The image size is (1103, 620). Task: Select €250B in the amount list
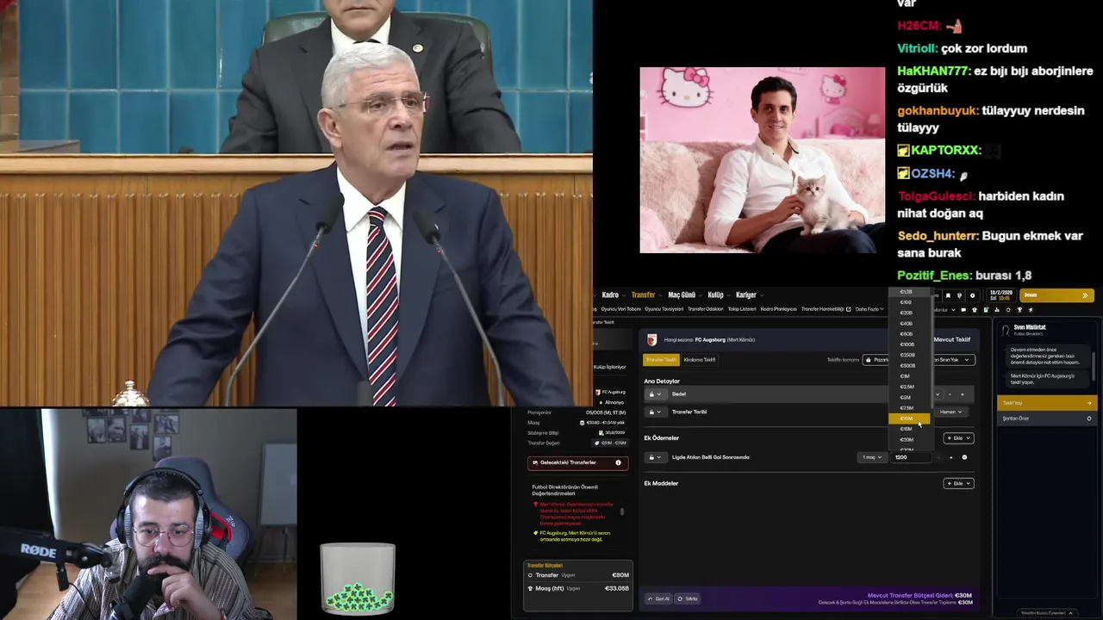coord(907,355)
